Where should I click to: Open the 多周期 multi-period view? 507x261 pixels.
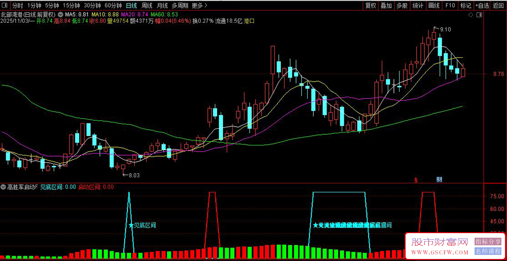[x=179, y=6]
